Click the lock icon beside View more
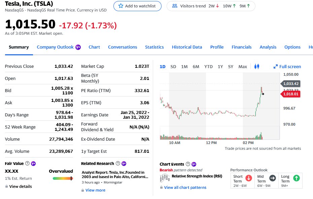This screenshot has width=313, height=199. [83, 190]
